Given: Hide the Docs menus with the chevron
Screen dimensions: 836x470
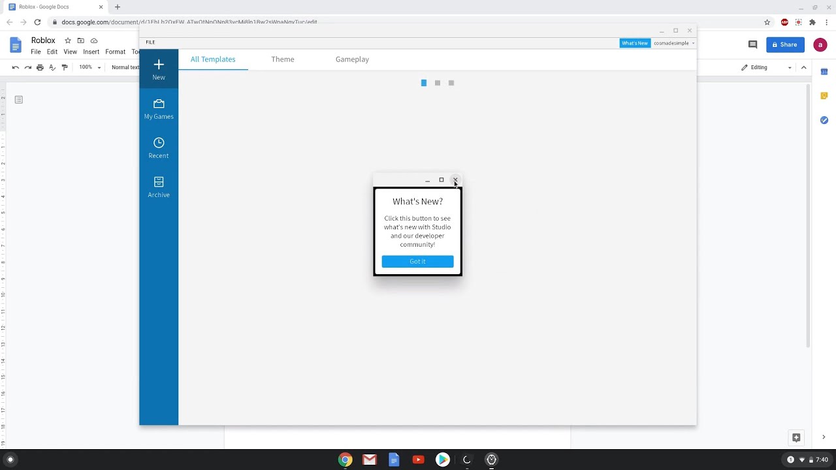Looking at the screenshot, I should 804,67.
